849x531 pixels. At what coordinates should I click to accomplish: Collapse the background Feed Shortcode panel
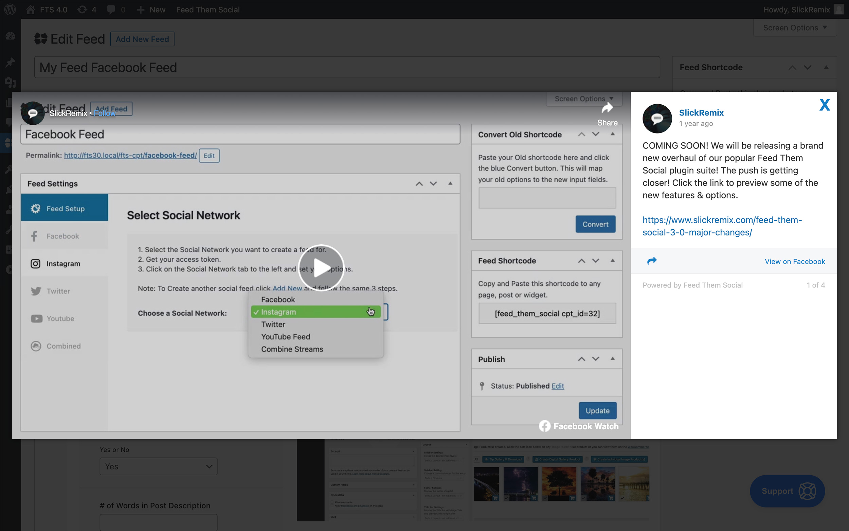pyautogui.click(x=826, y=67)
